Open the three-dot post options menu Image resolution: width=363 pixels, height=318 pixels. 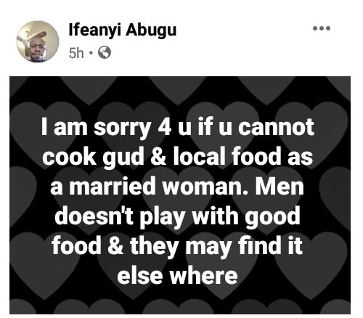click(322, 28)
